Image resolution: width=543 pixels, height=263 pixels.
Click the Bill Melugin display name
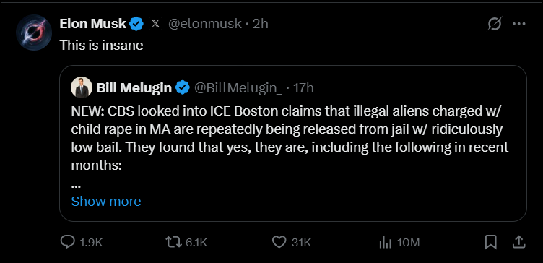(134, 88)
